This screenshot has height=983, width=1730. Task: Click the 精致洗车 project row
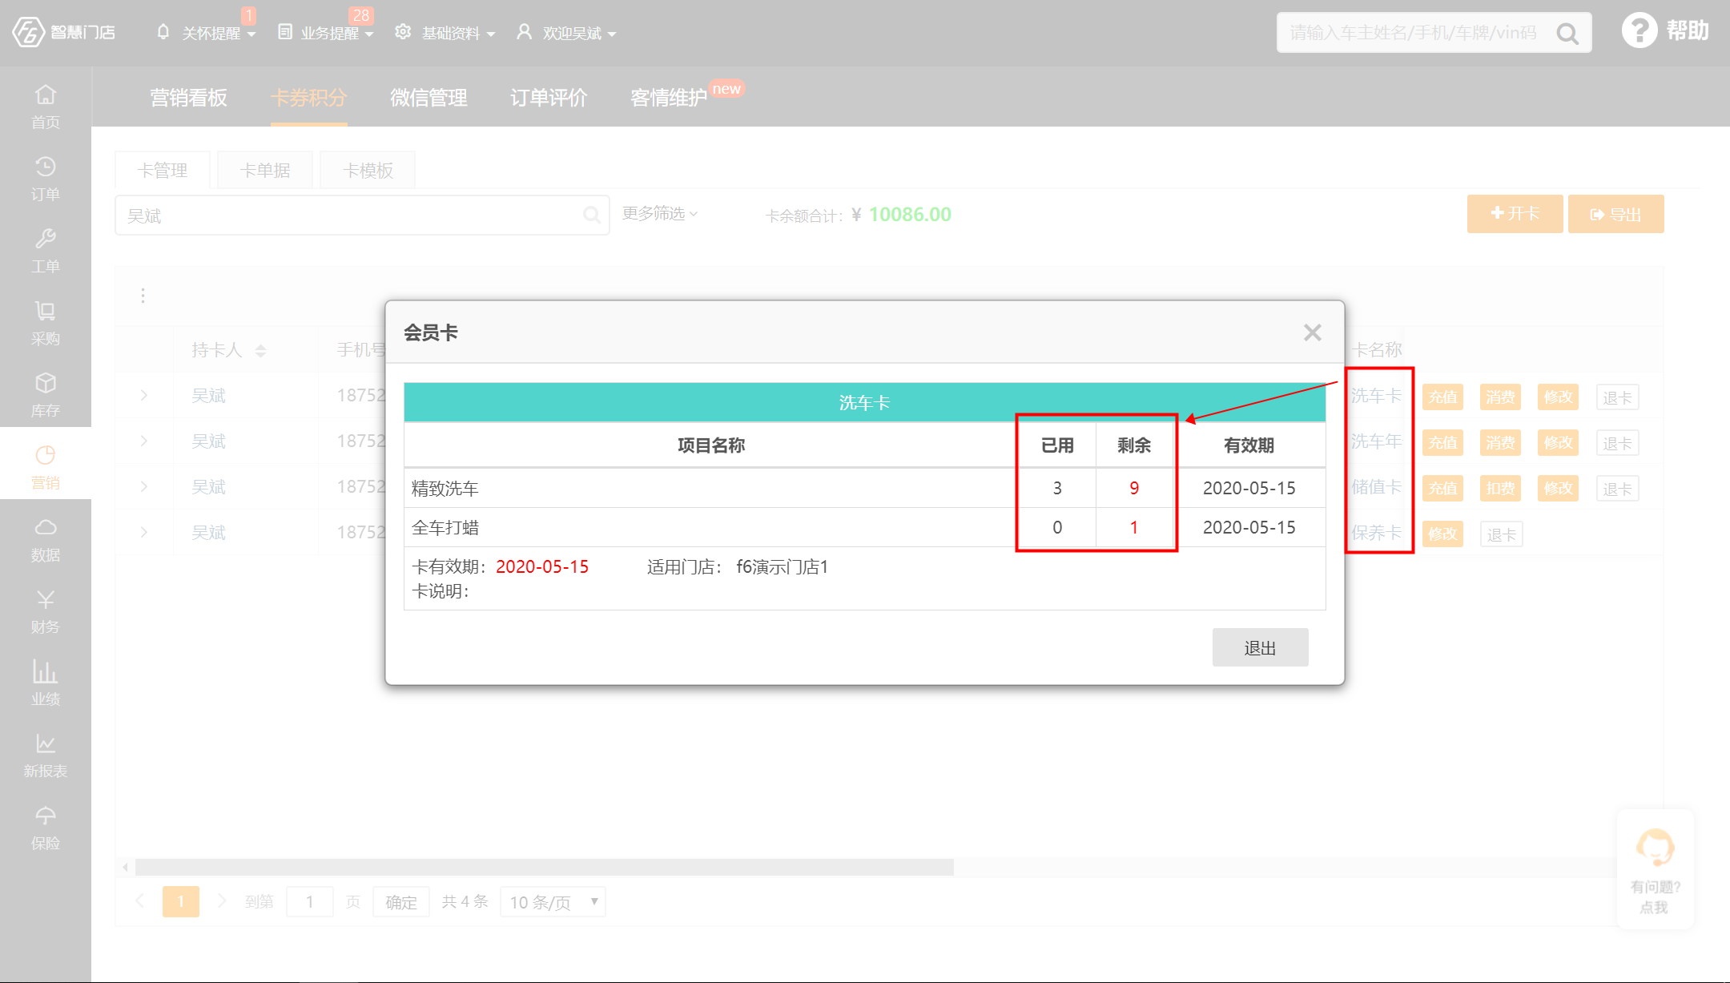[864, 488]
